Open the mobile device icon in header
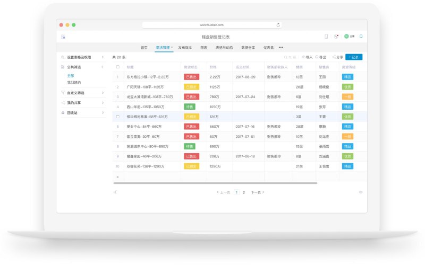This screenshot has width=425, height=265. pyautogui.click(x=326, y=37)
